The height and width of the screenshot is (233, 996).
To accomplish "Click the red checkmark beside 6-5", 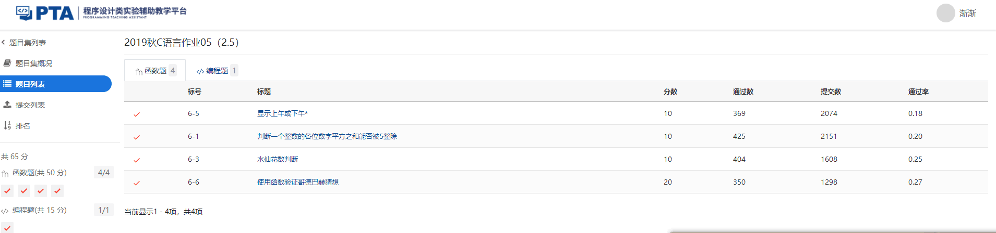I will [x=137, y=114].
